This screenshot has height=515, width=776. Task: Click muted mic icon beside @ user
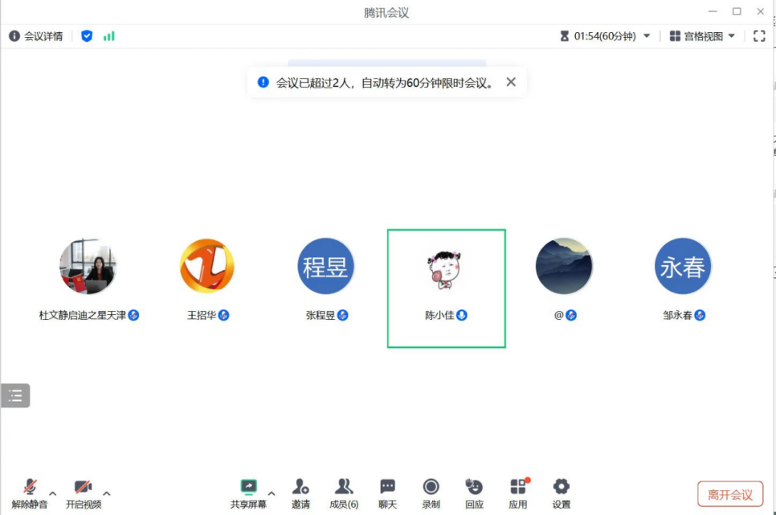coord(571,315)
